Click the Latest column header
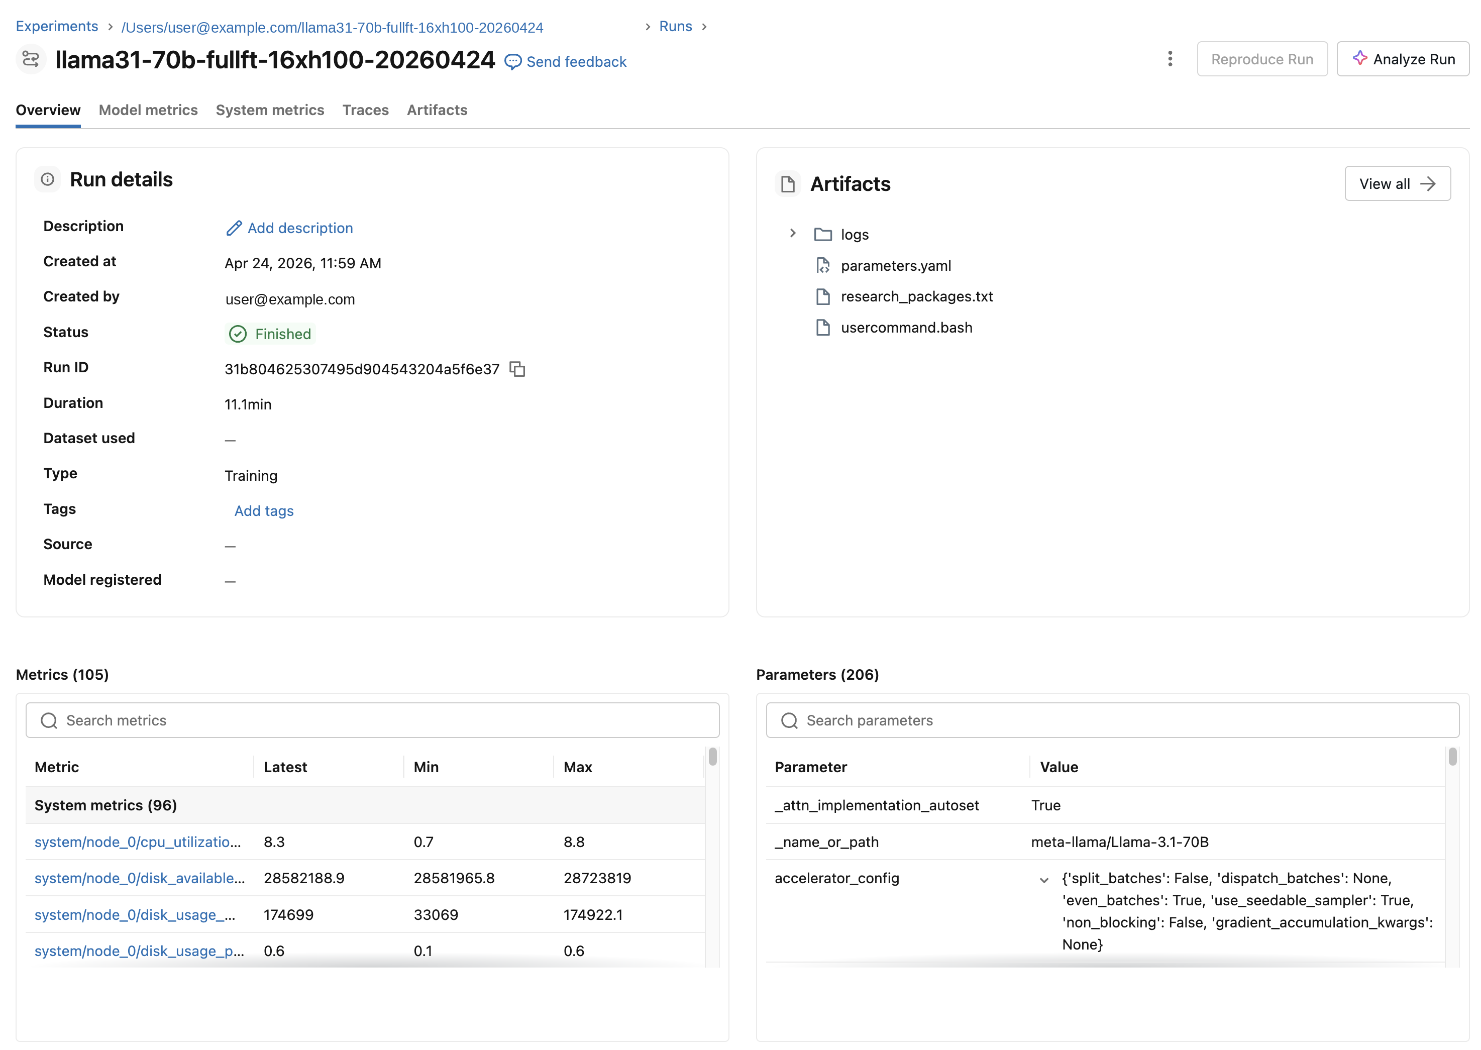Viewport: 1481px width, 1050px height. [285, 768]
